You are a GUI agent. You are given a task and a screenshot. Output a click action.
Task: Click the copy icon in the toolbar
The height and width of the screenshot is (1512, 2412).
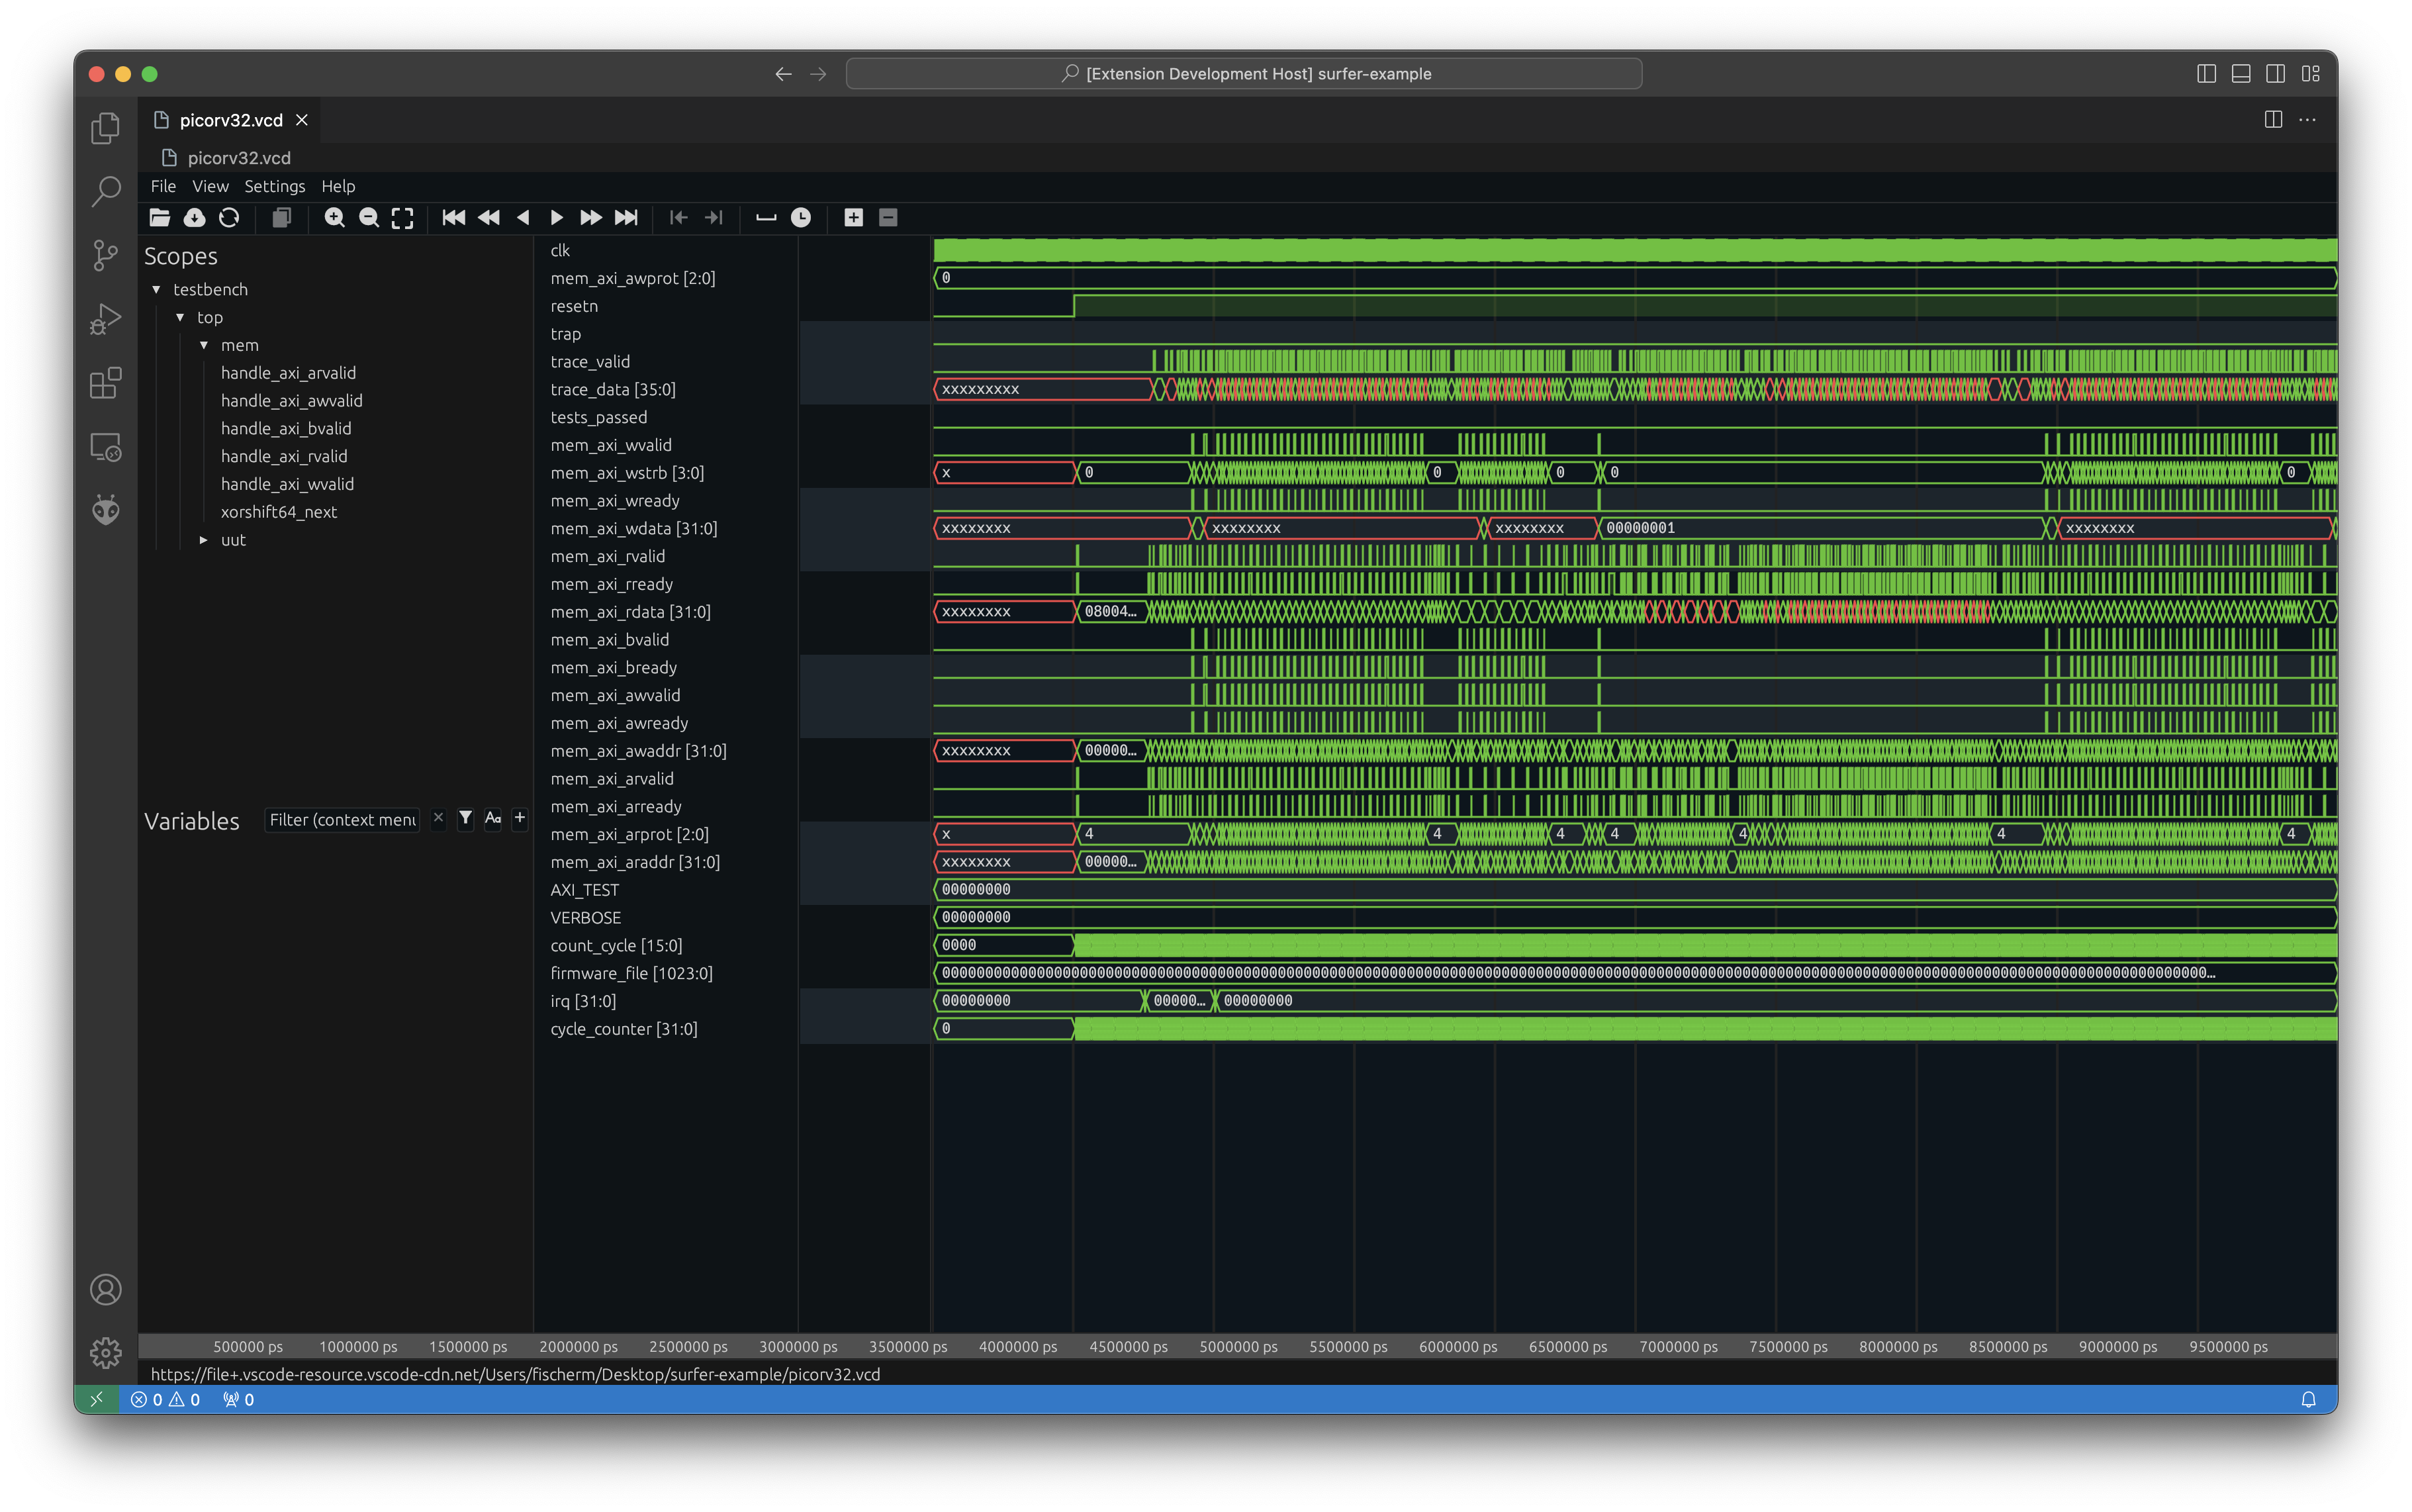pyautogui.click(x=281, y=218)
